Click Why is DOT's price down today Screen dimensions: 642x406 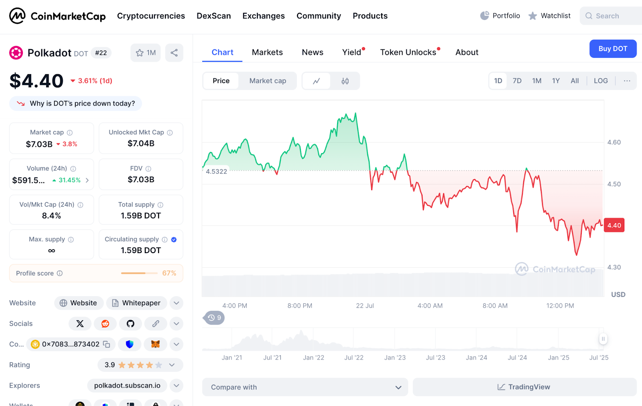coord(75,104)
